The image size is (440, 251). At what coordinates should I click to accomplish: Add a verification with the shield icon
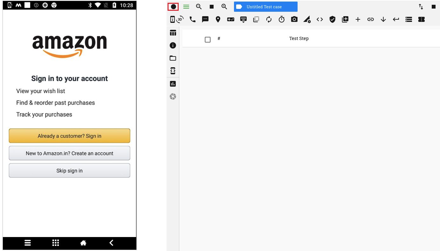(x=333, y=19)
